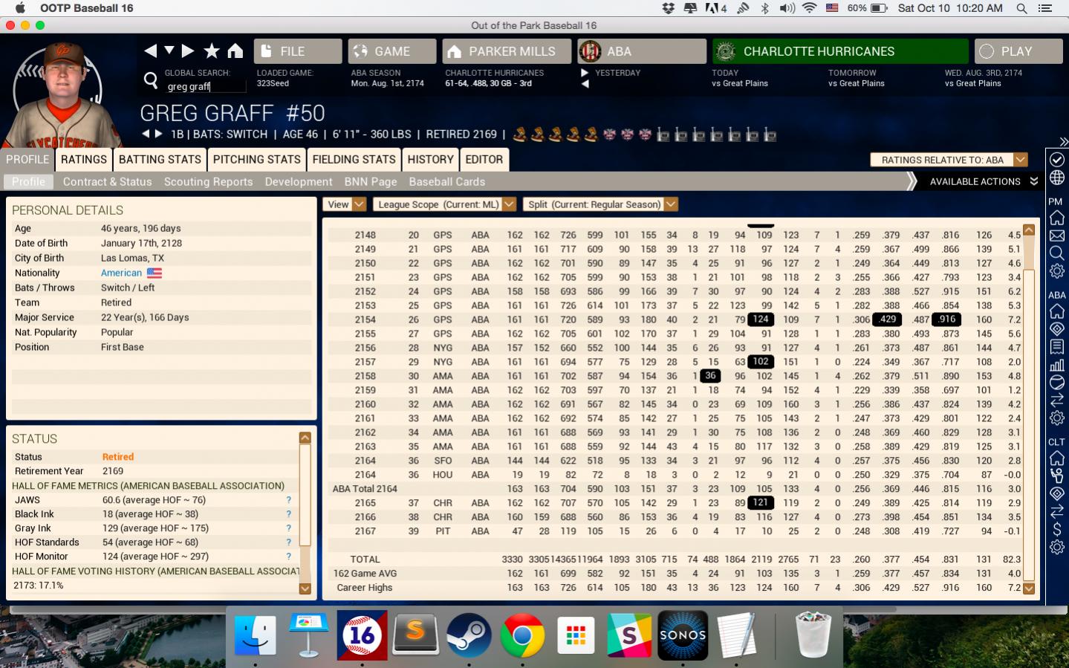Open the View dropdown above stats table
The height and width of the screenshot is (668, 1069).
coord(345,204)
